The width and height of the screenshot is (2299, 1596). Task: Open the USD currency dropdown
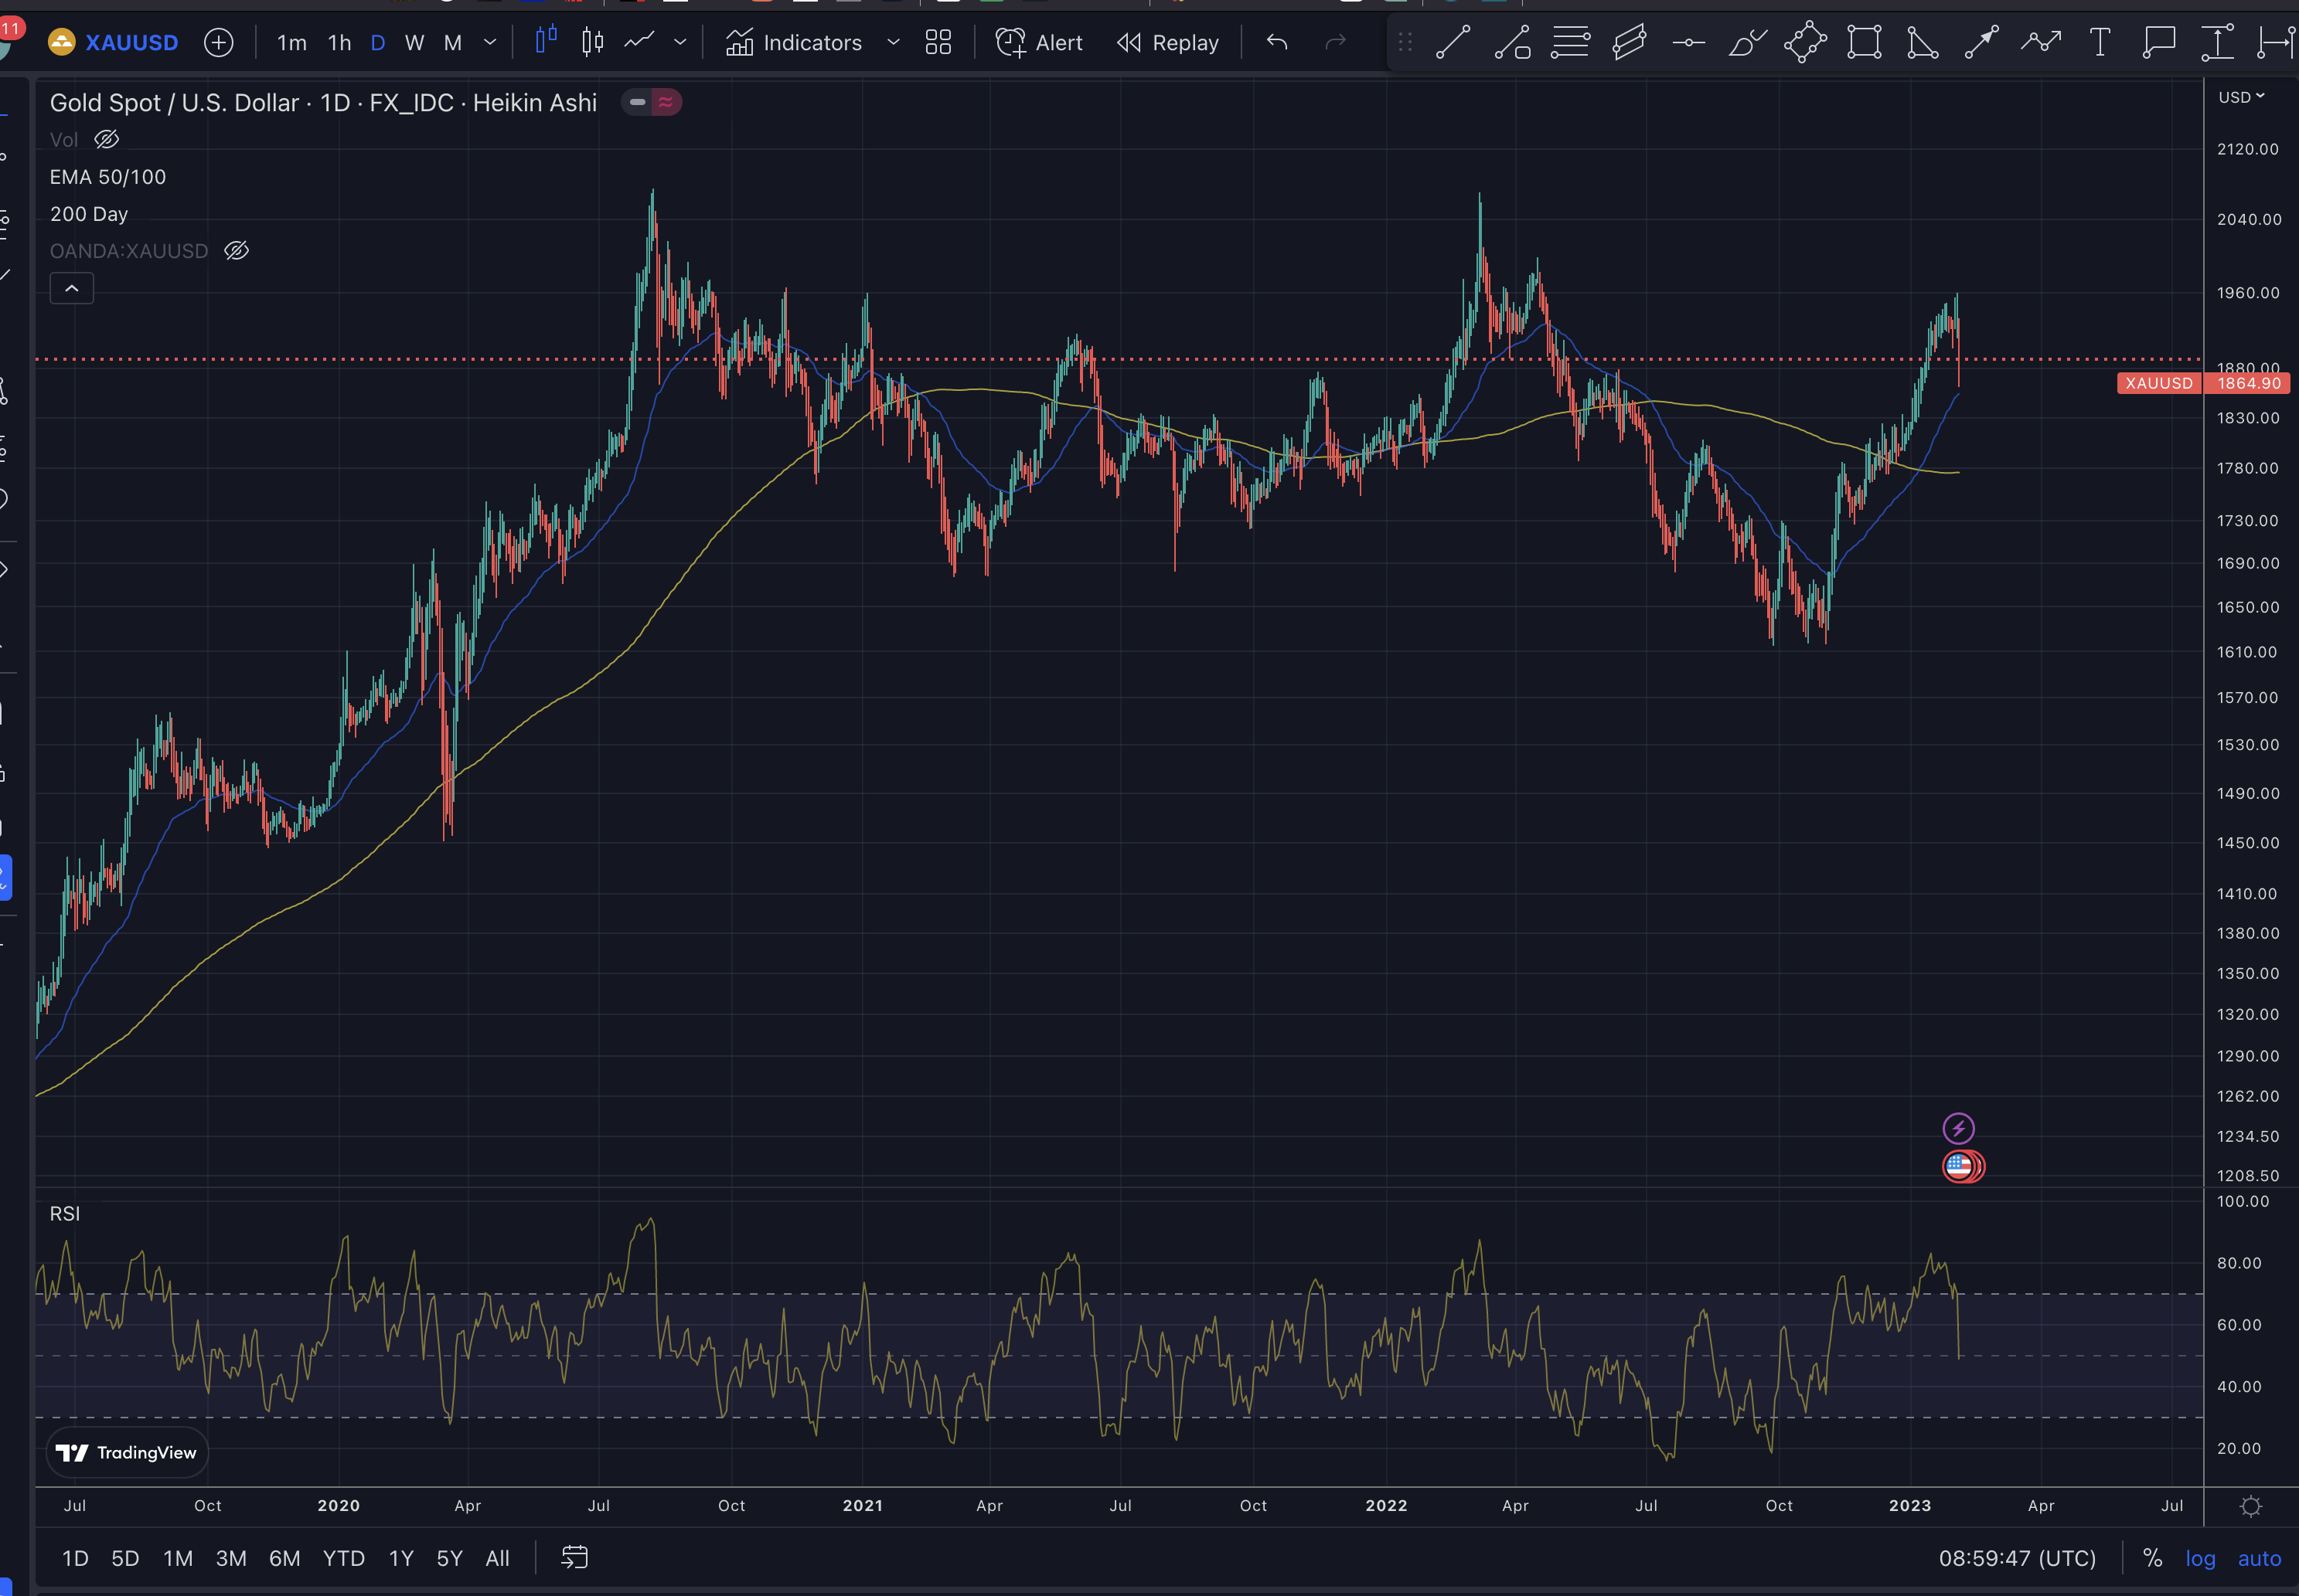tap(2241, 97)
